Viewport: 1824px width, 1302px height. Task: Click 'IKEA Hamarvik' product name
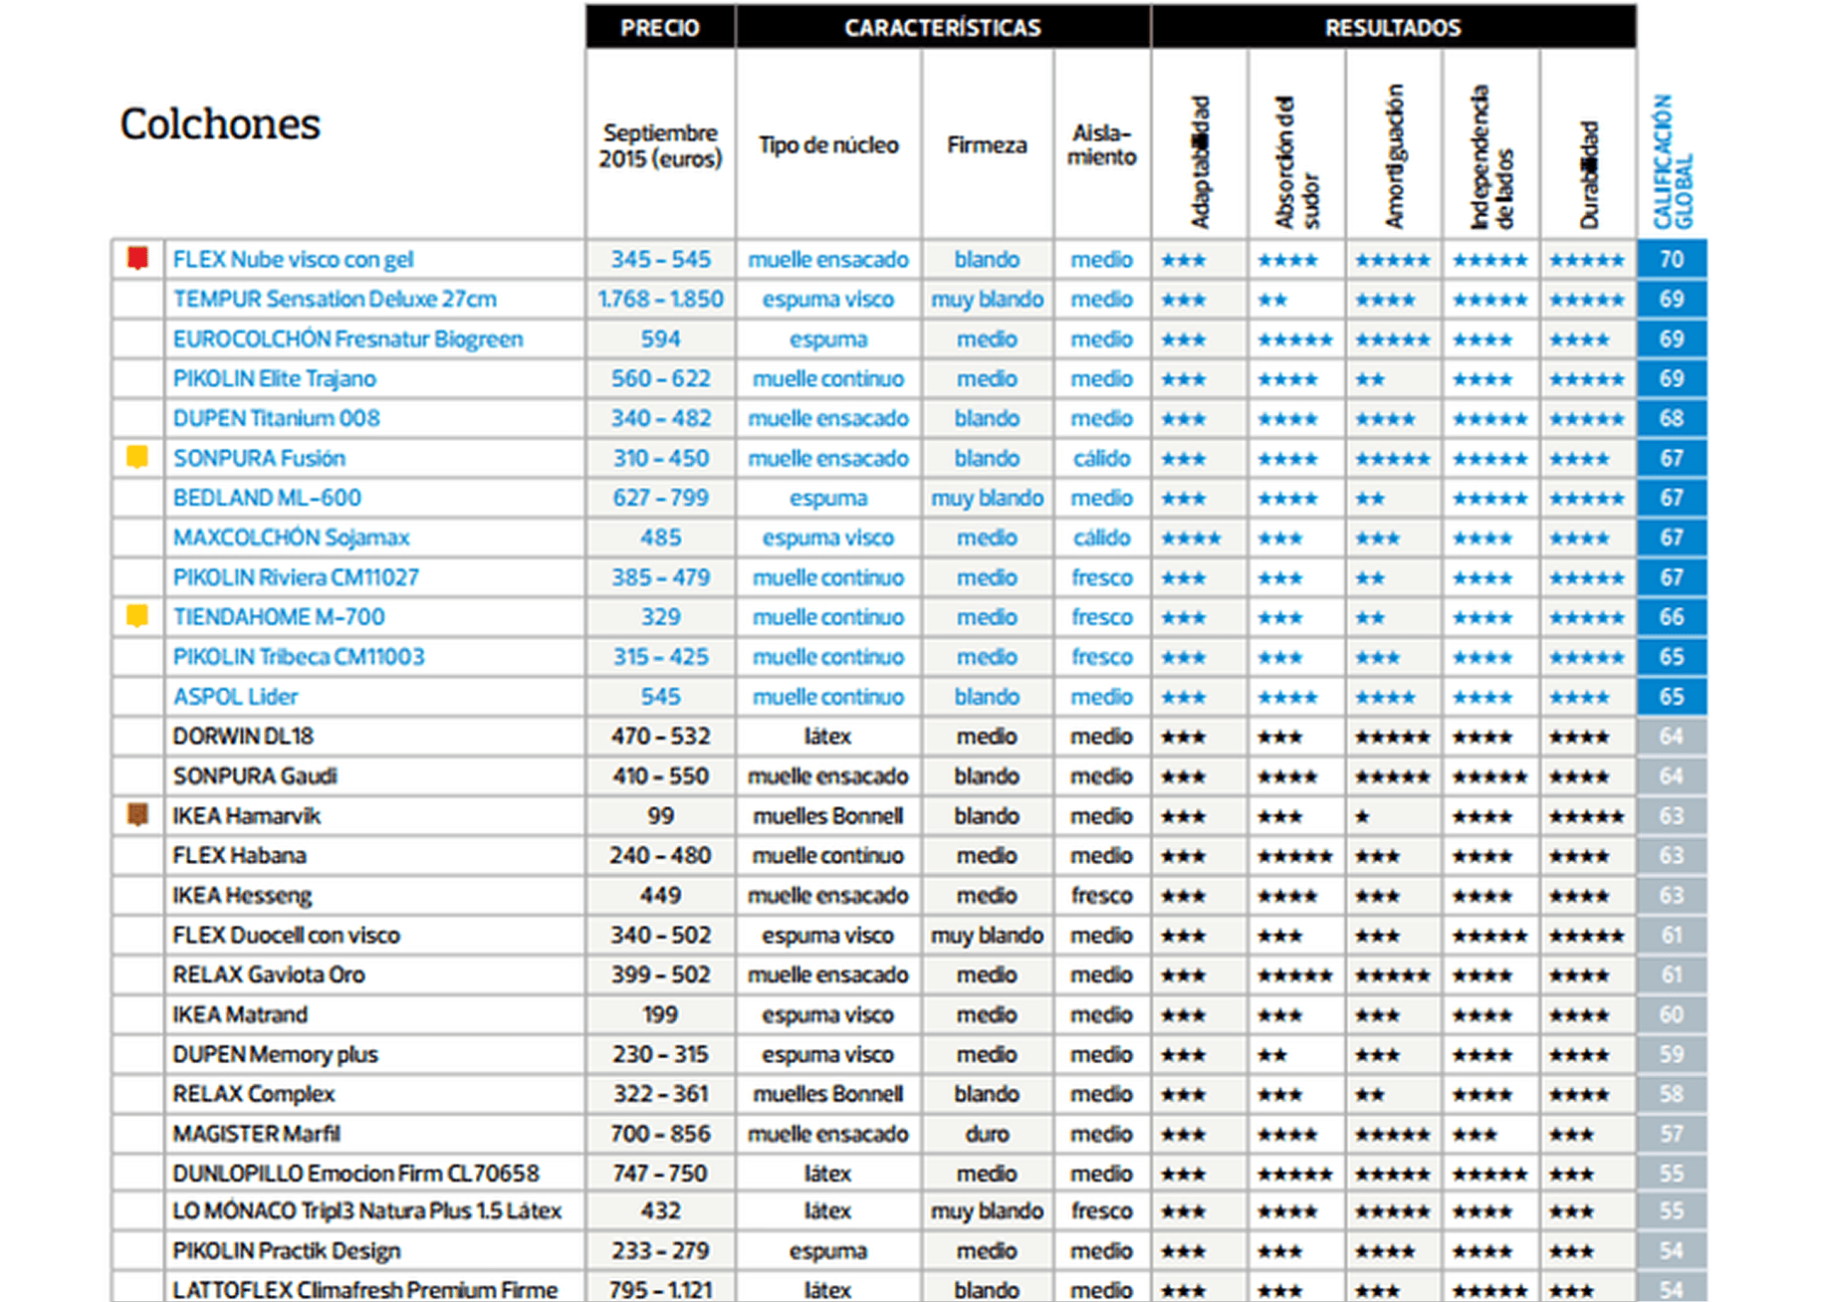tap(246, 816)
